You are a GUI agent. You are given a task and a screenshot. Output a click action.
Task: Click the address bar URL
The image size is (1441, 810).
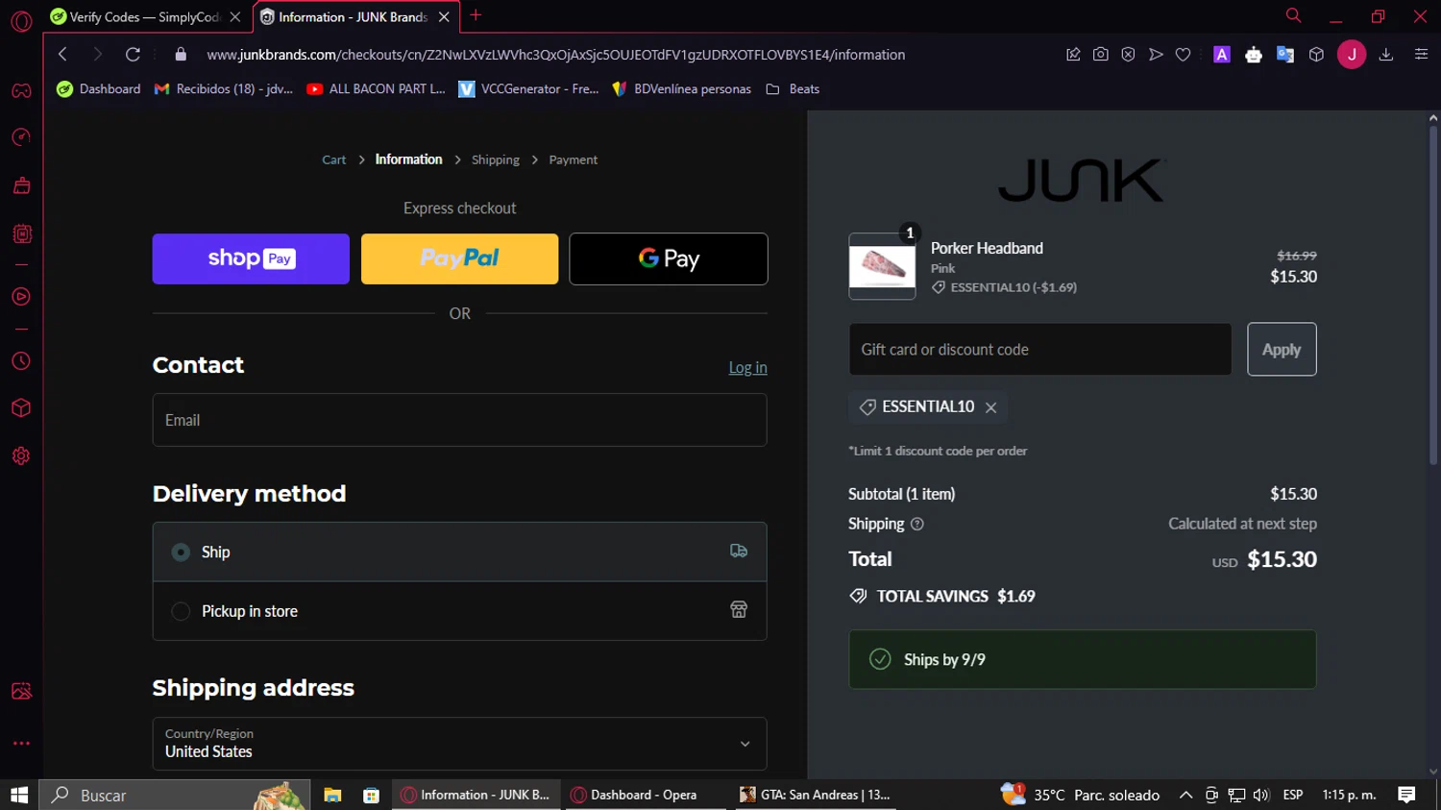tap(556, 55)
